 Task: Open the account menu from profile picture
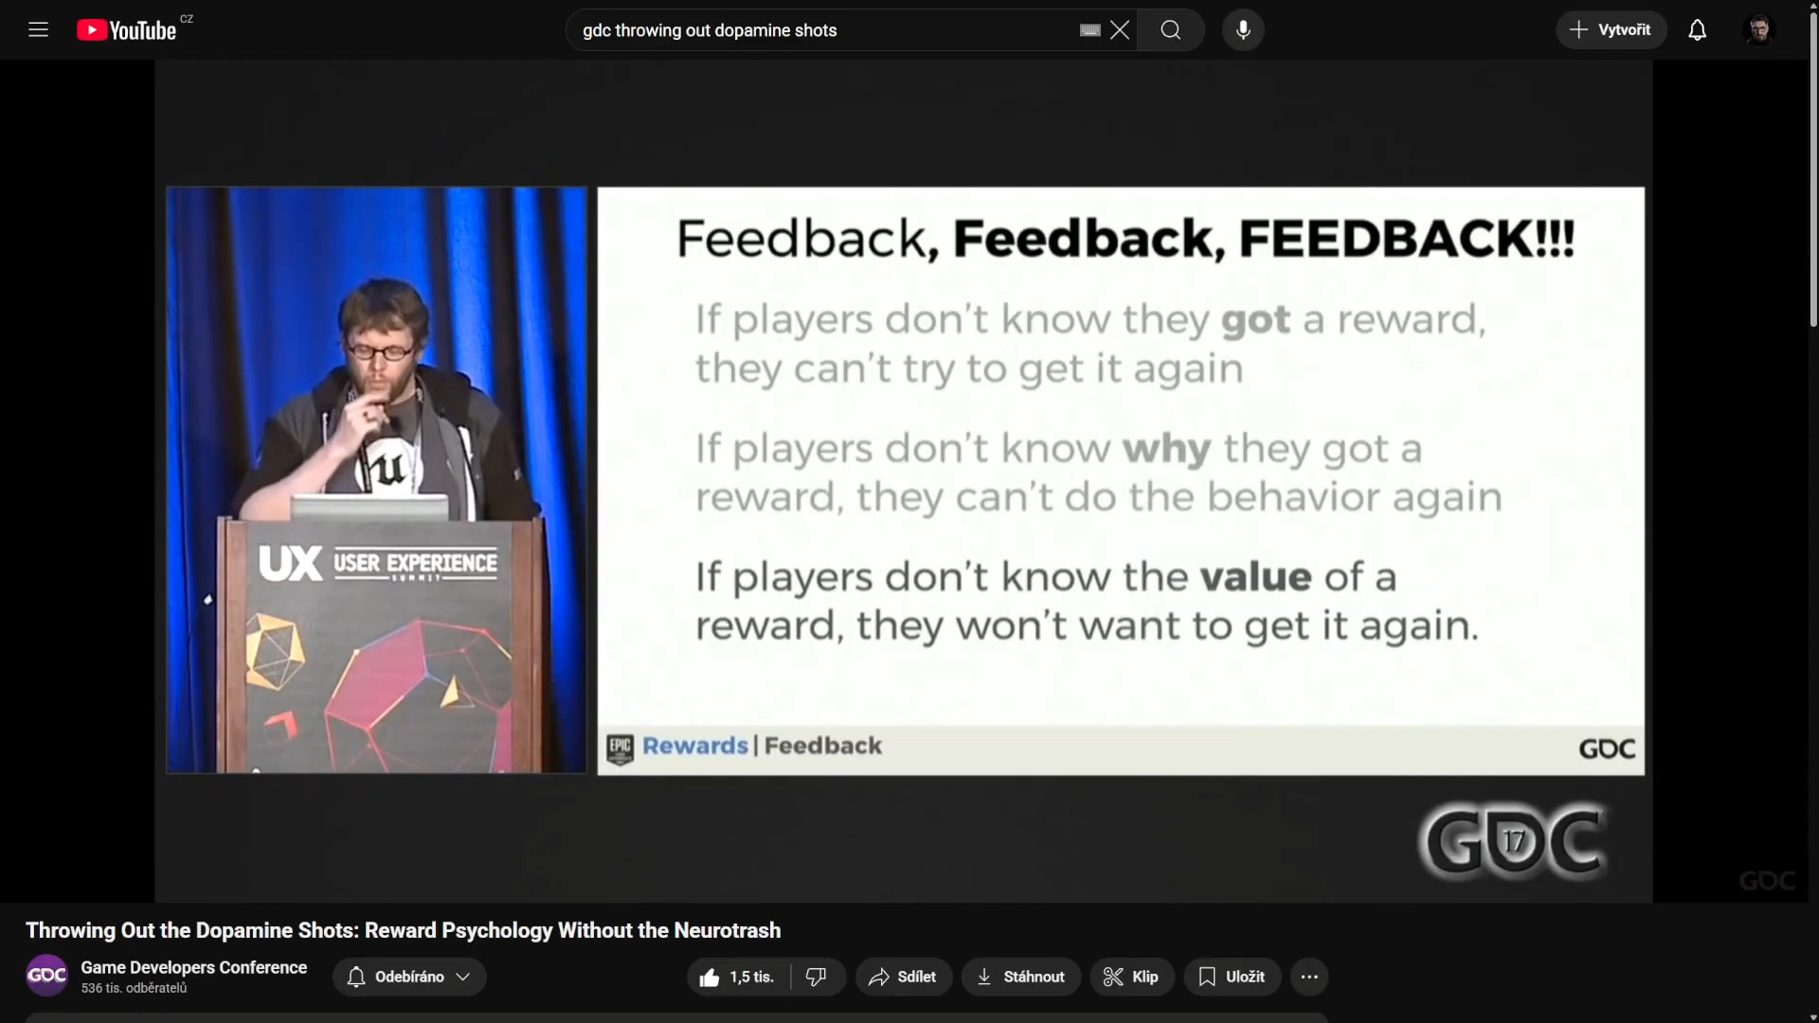click(x=1759, y=29)
